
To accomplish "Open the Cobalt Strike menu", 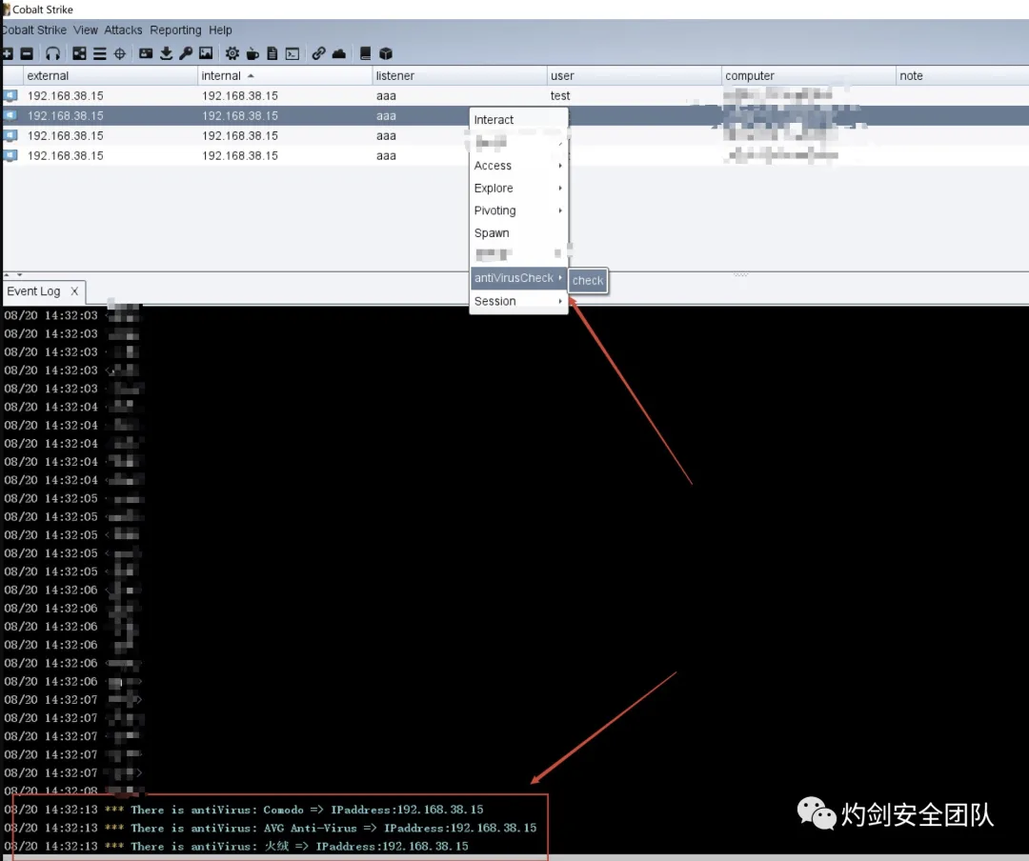I will click(x=33, y=30).
